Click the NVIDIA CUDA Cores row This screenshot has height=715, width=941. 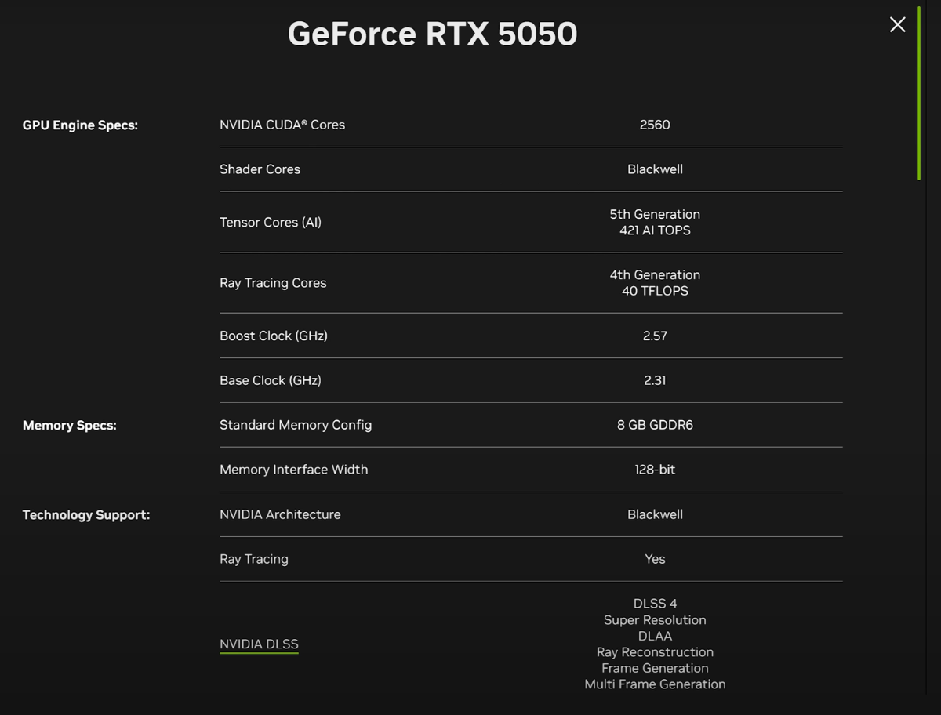click(282, 124)
